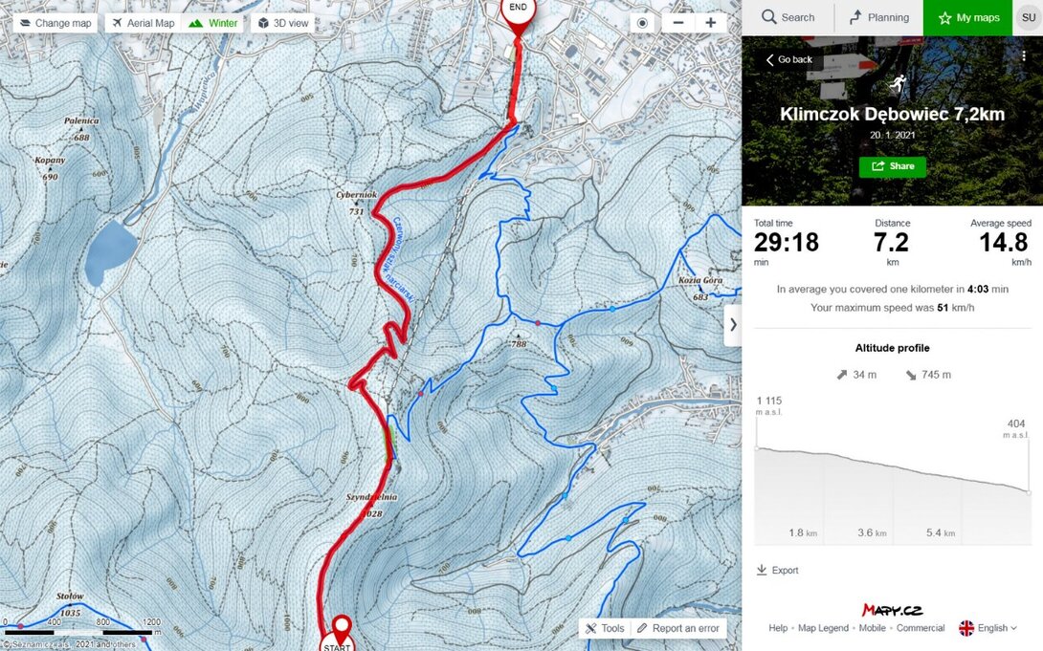This screenshot has height=651, width=1043.
Task: Toggle the Winter map layer
Action: coord(212,23)
